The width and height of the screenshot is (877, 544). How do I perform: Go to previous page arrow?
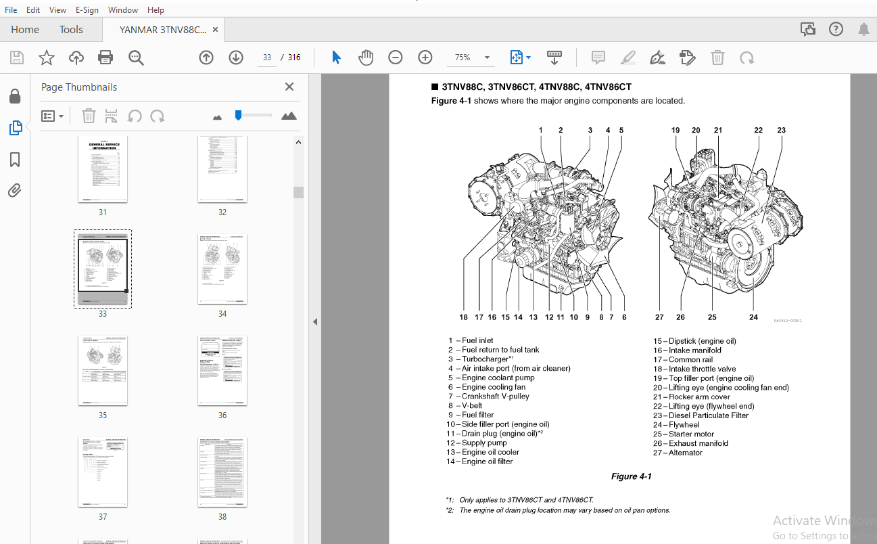click(206, 58)
